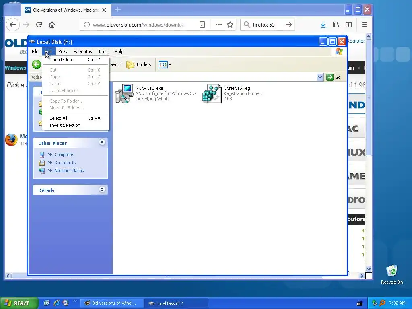Click Explorer green Back button
412x309 pixels.
pyautogui.click(x=37, y=64)
